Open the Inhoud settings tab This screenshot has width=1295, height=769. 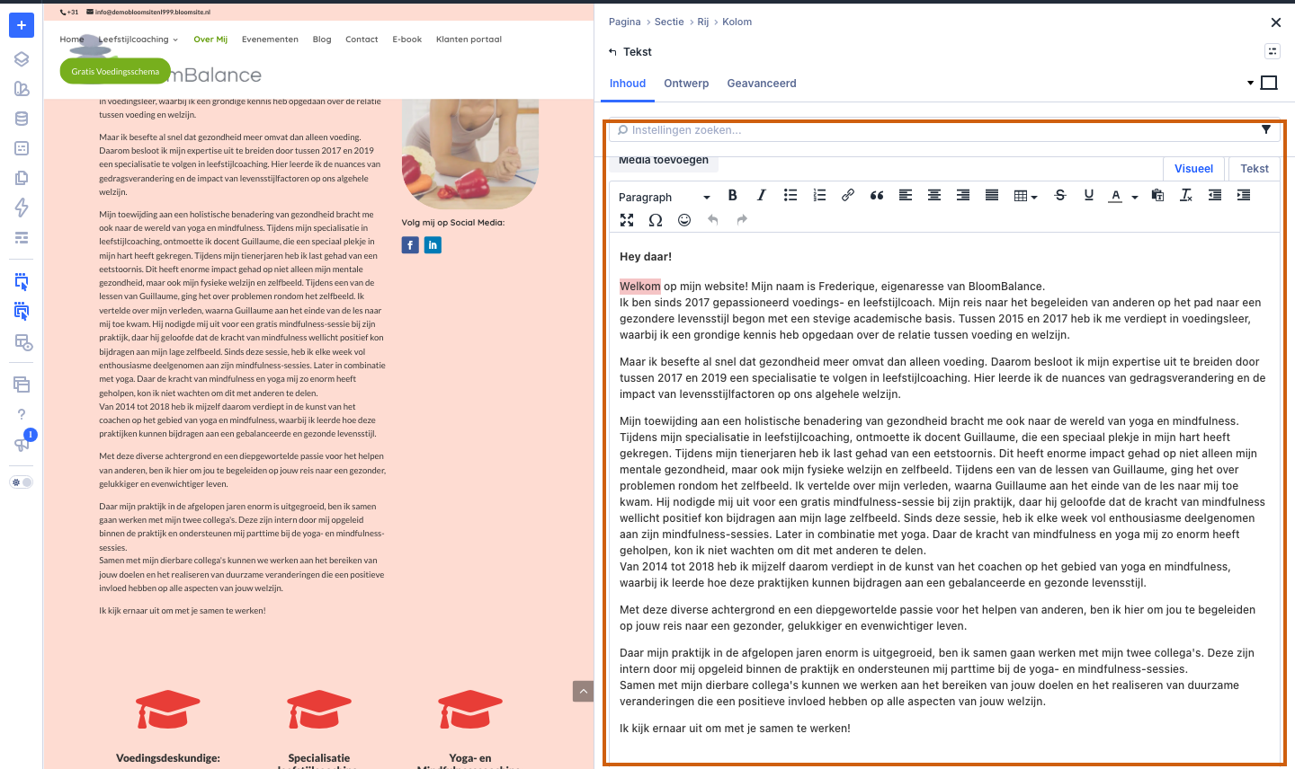tap(628, 84)
